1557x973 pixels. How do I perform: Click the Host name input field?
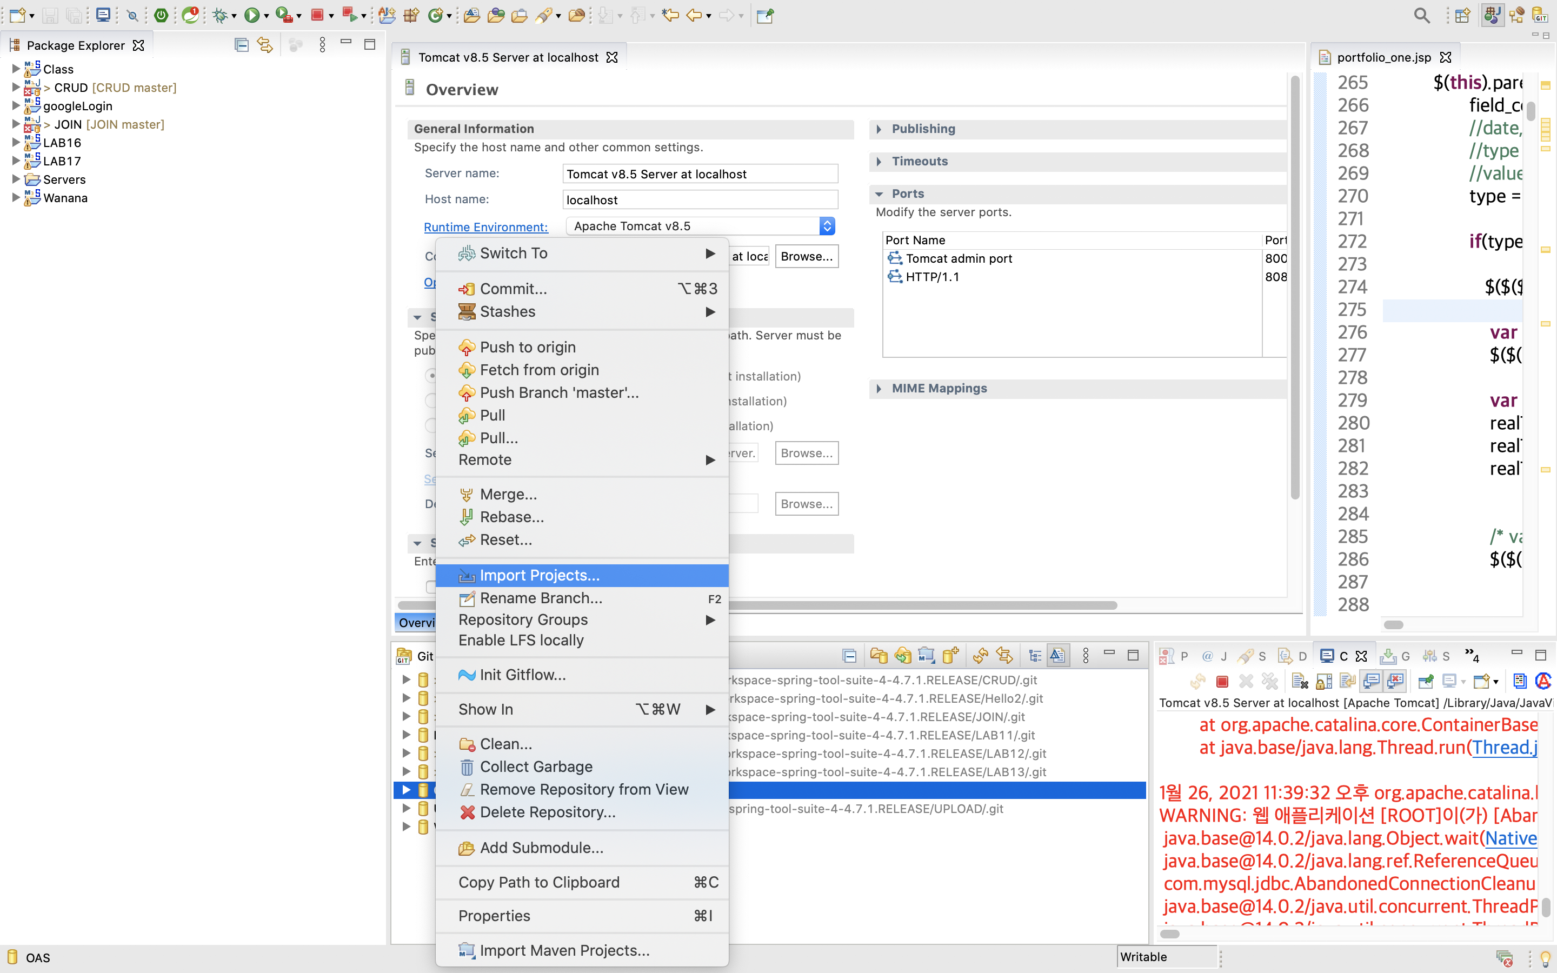700,199
